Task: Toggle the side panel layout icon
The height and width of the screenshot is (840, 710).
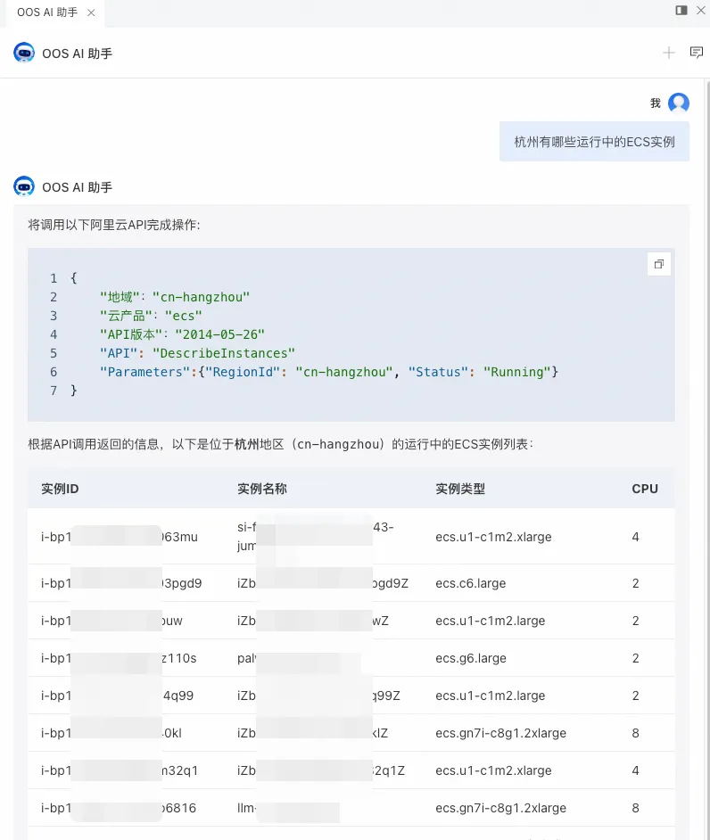Action: (681, 10)
